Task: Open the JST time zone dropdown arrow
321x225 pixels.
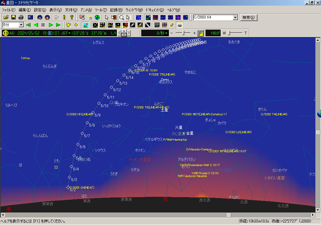Action: pos(69,33)
